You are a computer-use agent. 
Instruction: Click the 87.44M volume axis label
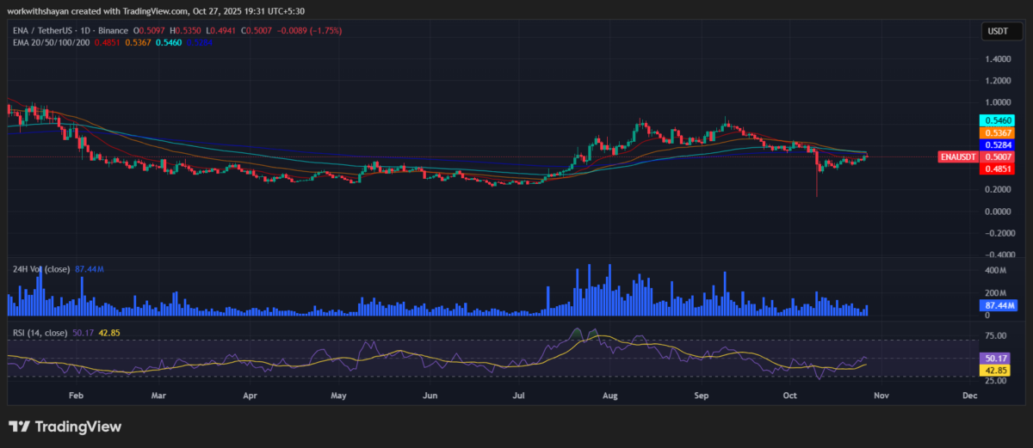coord(999,305)
